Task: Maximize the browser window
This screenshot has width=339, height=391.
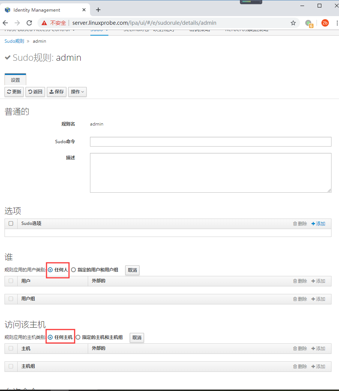Action: (x=319, y=6)
